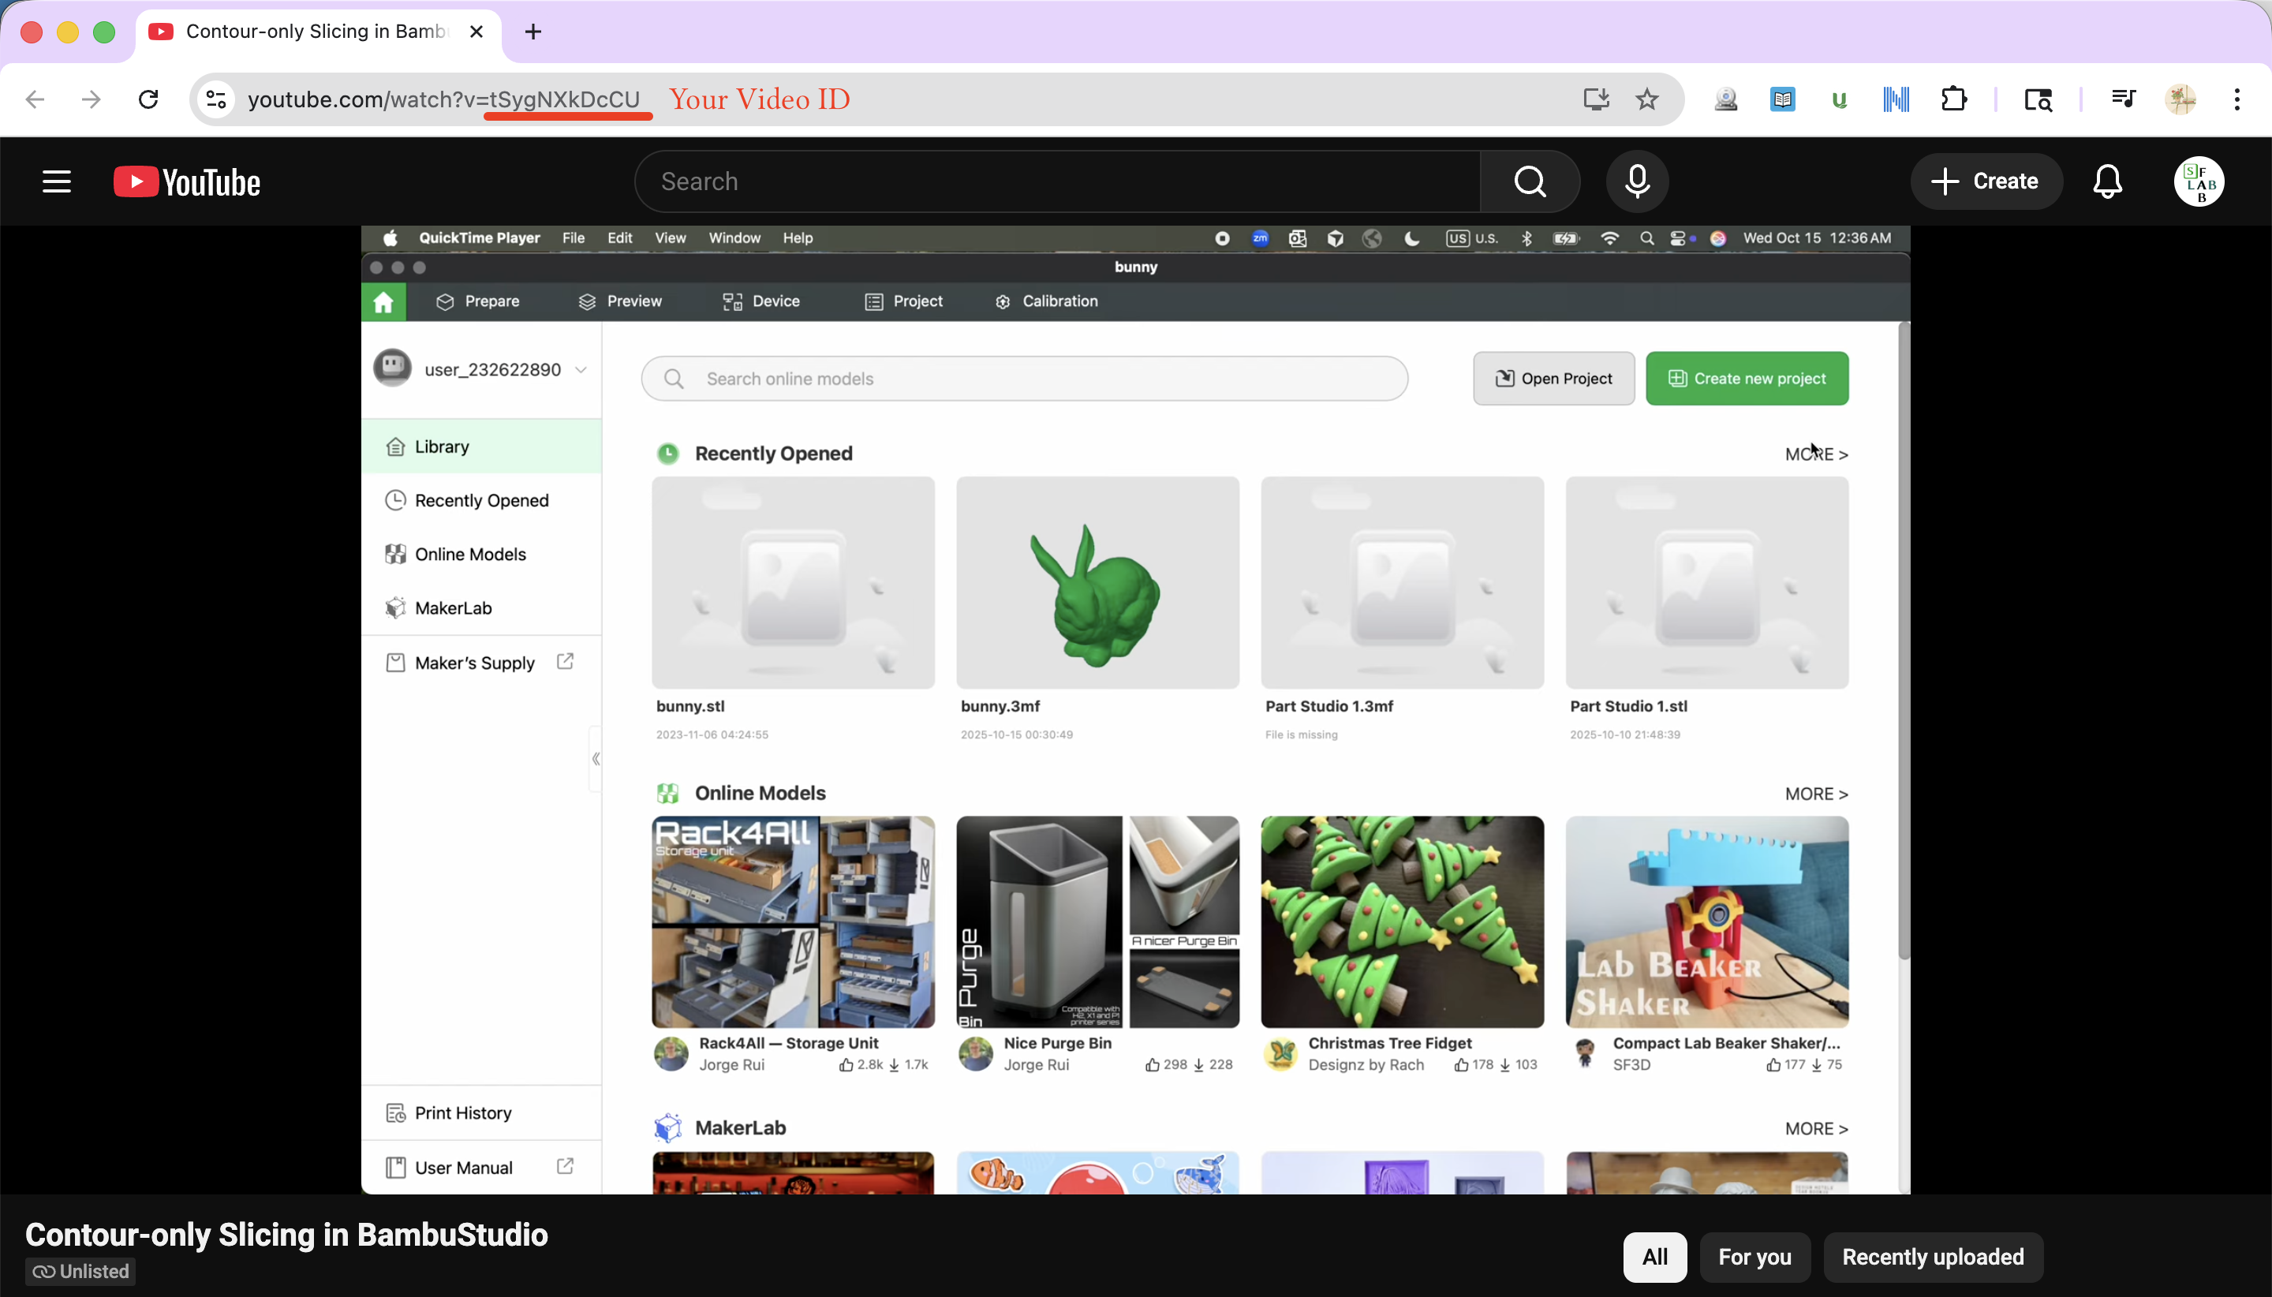
Task: Select the All filter chip
Action: [x=1655, y=1257]
